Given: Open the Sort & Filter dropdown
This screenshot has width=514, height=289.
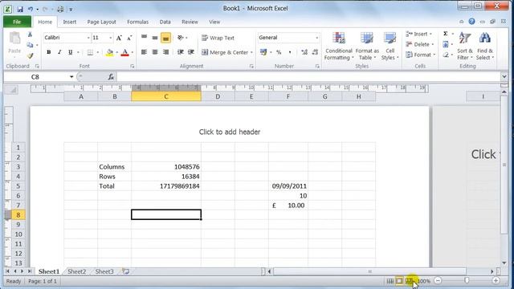Looking at the screenshot, I should click(x=465, y=46).
